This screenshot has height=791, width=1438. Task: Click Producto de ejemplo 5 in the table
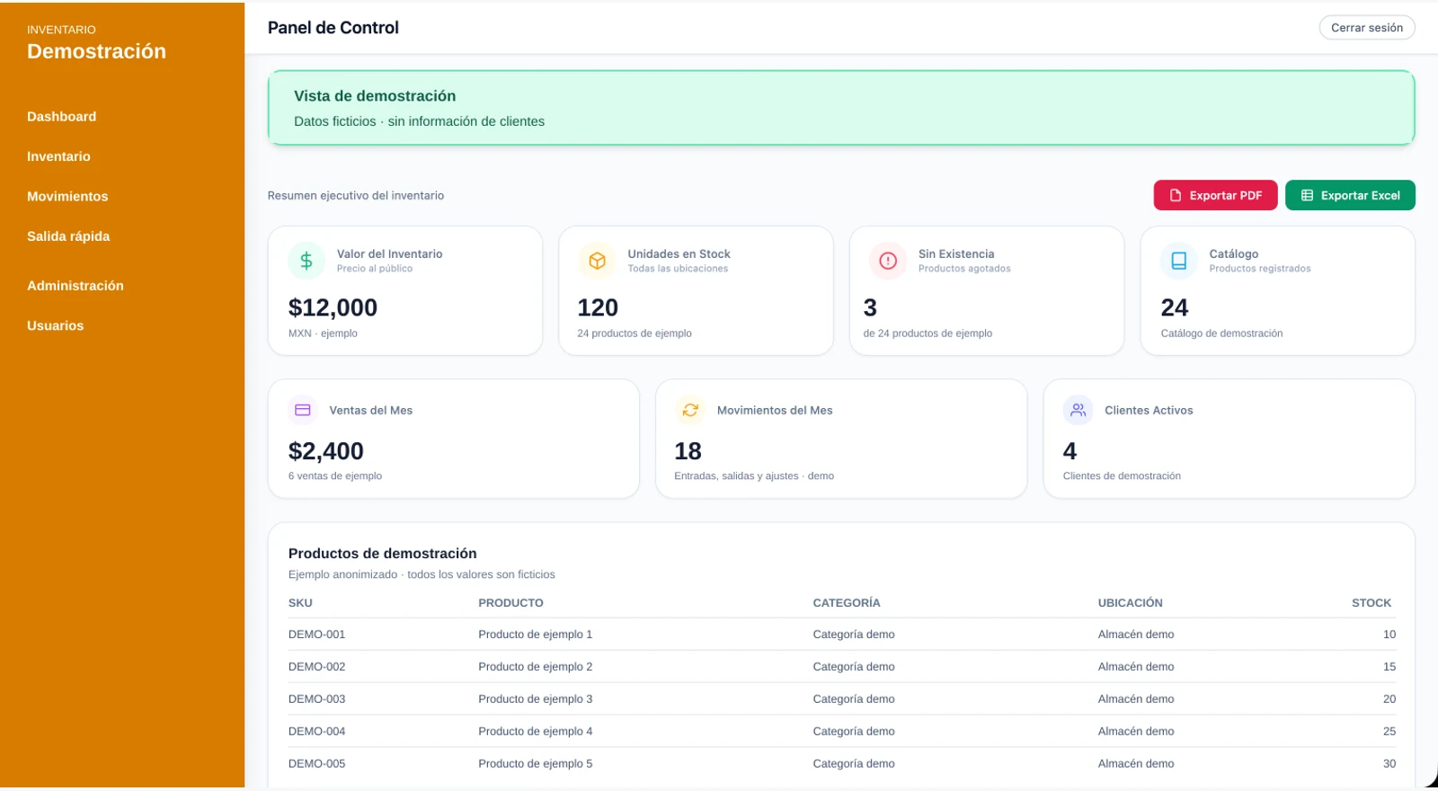tap(535, 764)
